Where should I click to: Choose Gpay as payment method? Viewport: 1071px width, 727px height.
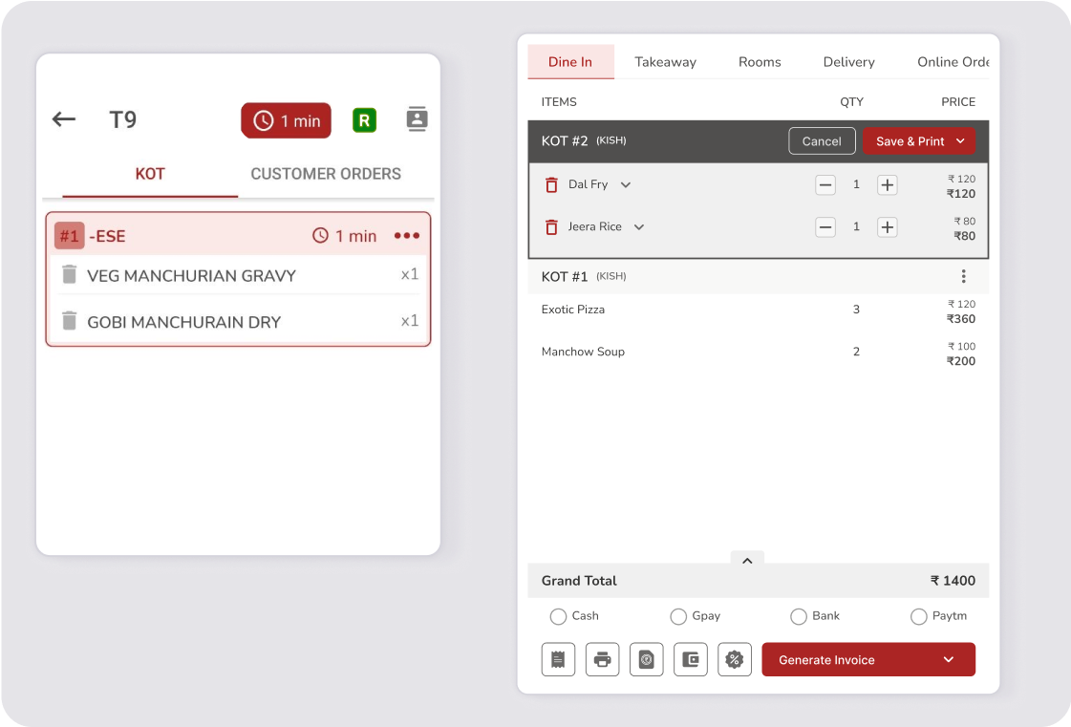678,616
